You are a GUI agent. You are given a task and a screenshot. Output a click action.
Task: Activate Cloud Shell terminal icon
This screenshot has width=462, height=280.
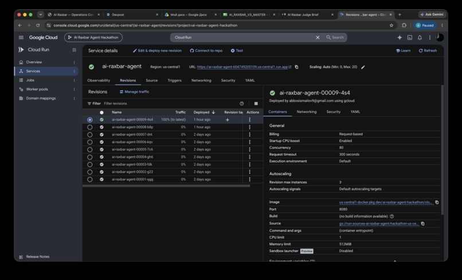pyautogui.click(x=410, y=37)
